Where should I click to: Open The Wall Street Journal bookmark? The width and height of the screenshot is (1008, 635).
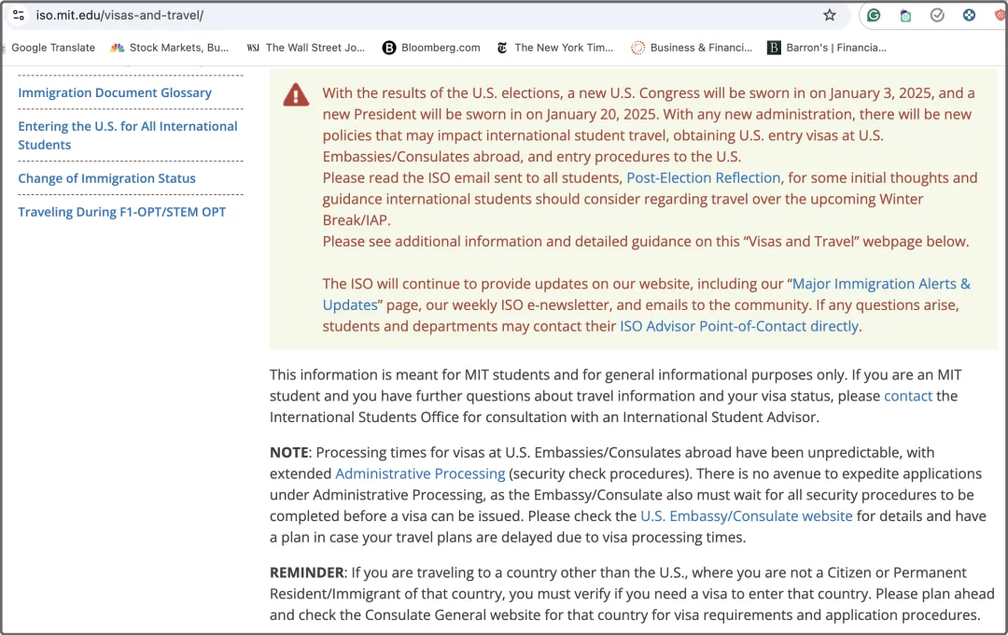coord(306,48)
